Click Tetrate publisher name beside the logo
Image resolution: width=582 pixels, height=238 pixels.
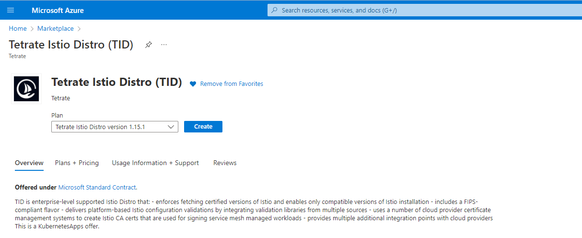(x=60, y=98)
